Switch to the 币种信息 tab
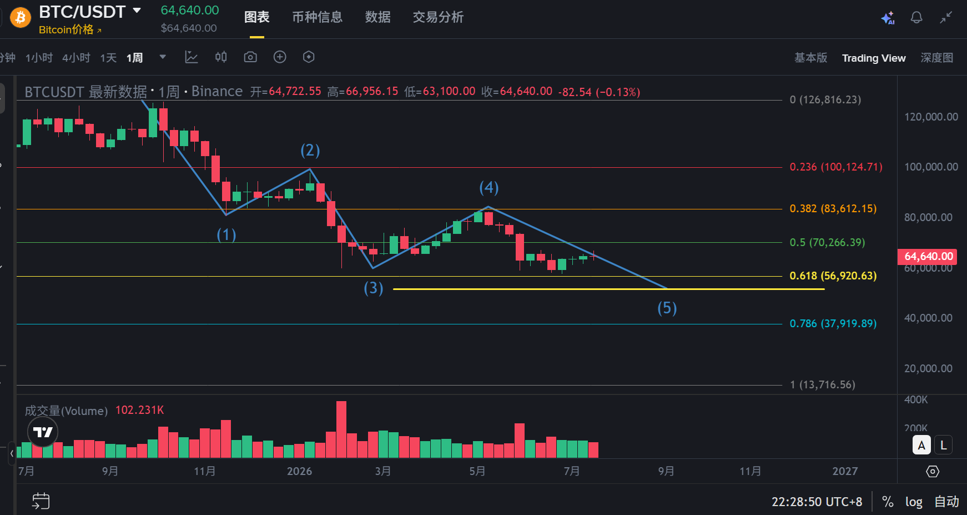The height and width of the screenshot is (515, 967). point(318,17)
